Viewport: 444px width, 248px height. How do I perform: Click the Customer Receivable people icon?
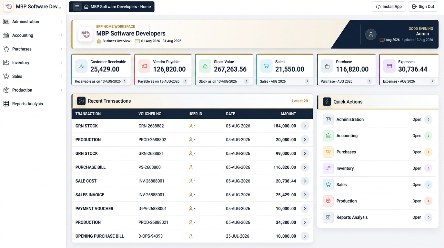click(x=82, y=66)
